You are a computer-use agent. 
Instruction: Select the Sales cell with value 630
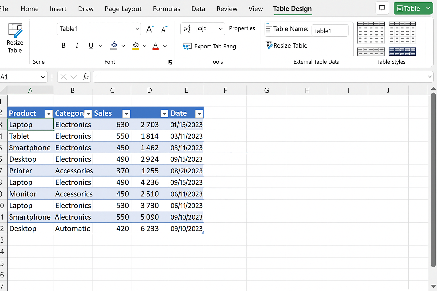coord(112,124)
